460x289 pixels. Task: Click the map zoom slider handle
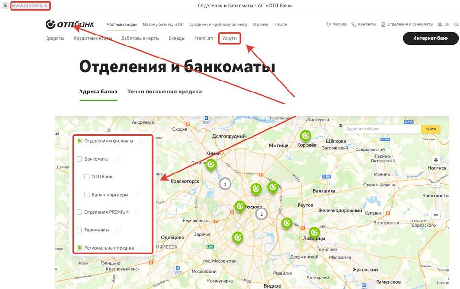point(436,185)
